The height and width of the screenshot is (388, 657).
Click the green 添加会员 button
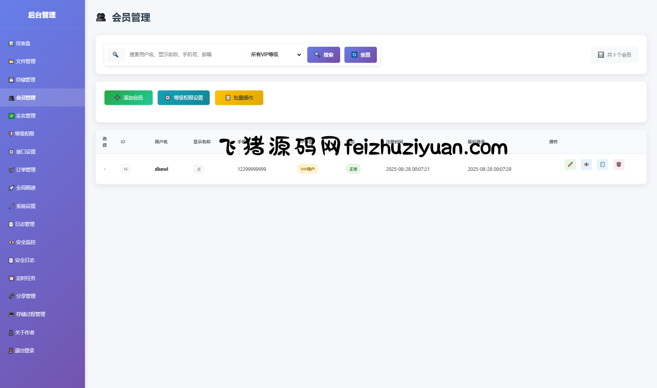tap(128, 98)
